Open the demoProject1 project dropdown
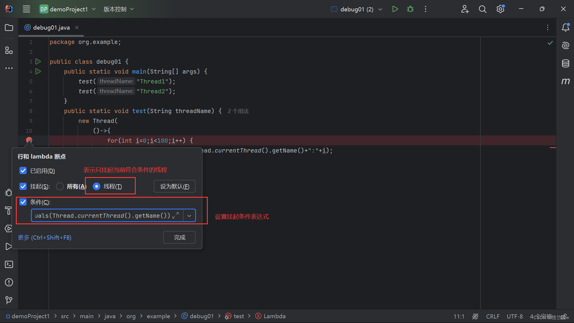574x323 pixels. 68,9
